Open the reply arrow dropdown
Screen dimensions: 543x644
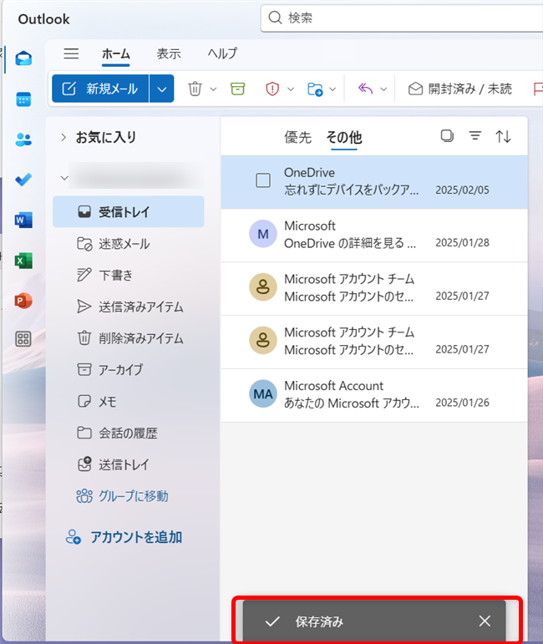click(x=383, y=89)
